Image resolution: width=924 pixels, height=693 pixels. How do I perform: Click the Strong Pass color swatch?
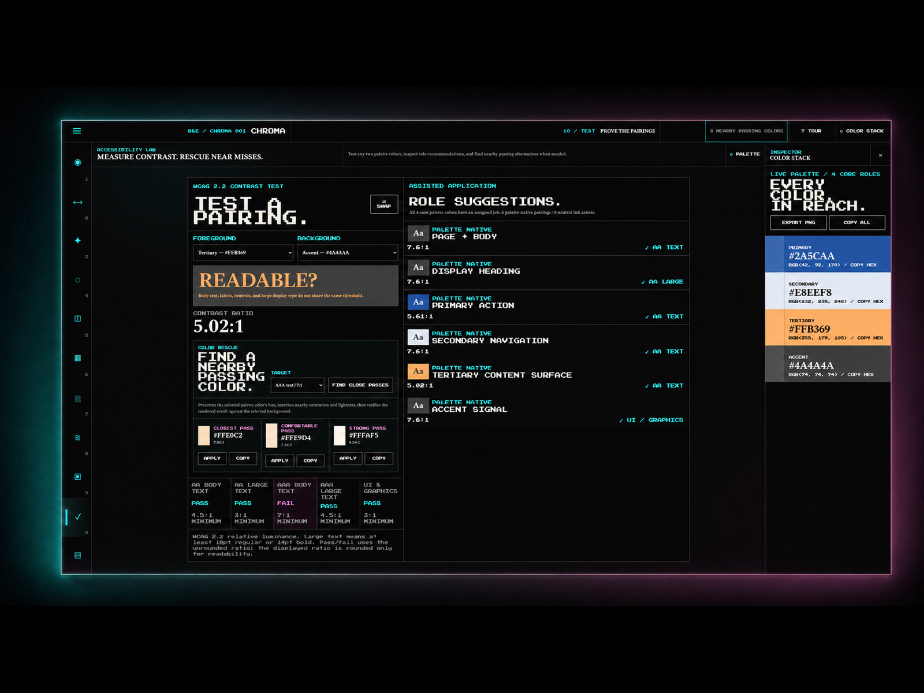click(340, 435)
